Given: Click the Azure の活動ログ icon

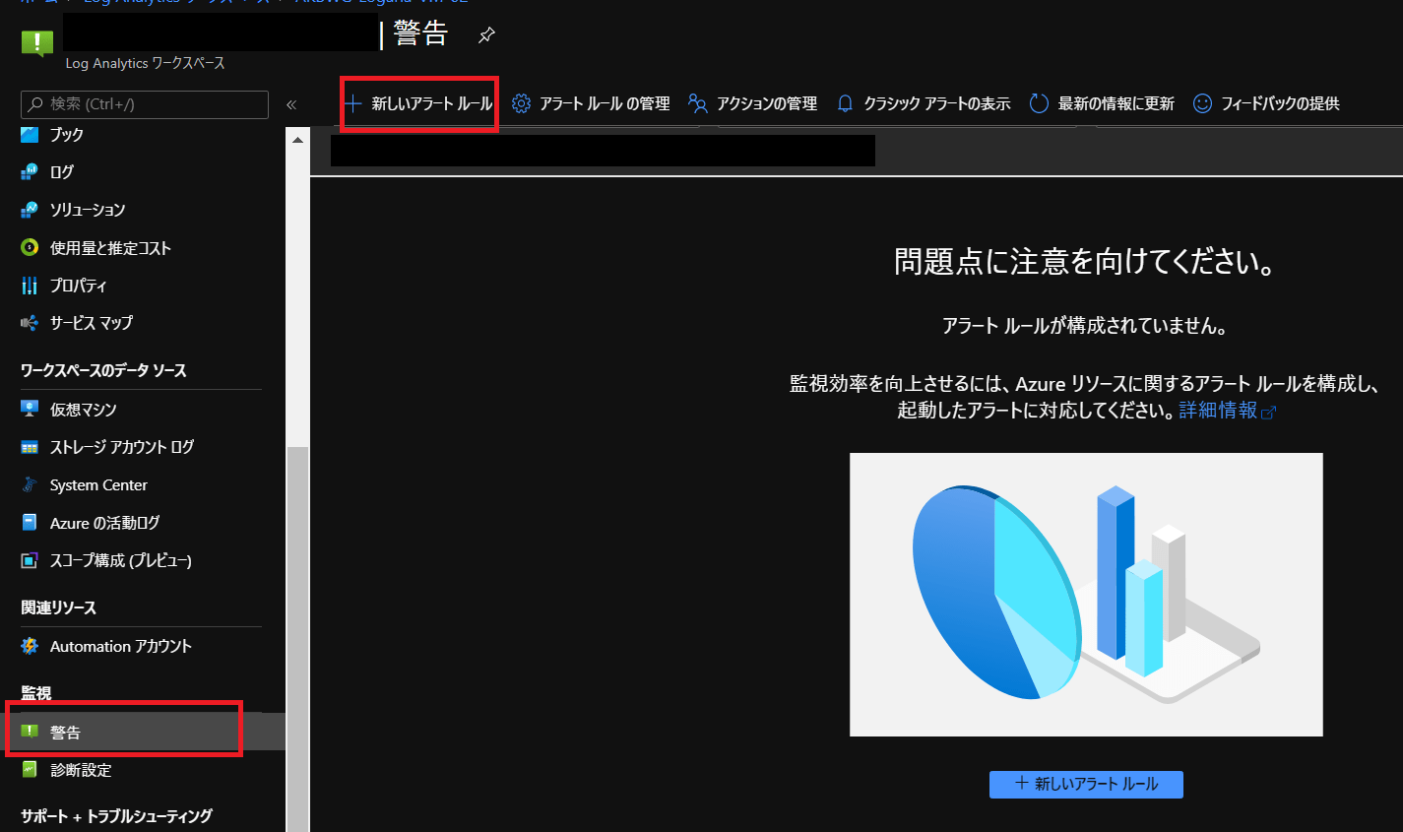Looking at the screenshot, I should [x=30, y=523].
